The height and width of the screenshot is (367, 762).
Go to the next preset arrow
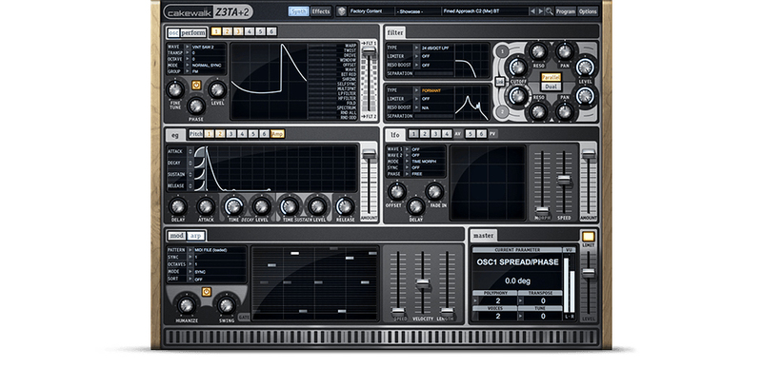540,11
